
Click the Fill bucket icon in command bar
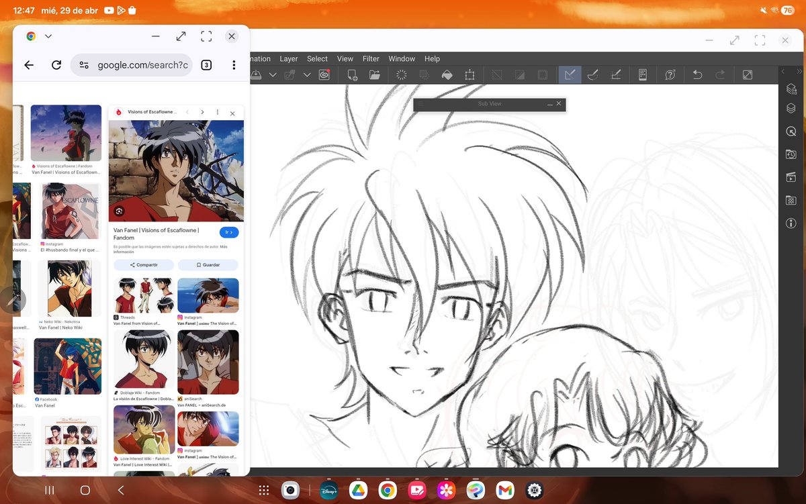point(447,75)
